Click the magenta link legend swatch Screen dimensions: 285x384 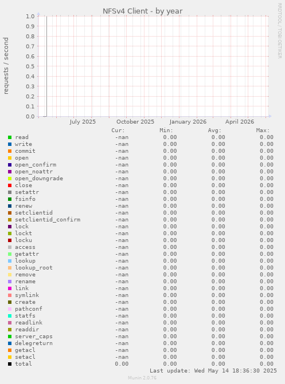point(10,288)
